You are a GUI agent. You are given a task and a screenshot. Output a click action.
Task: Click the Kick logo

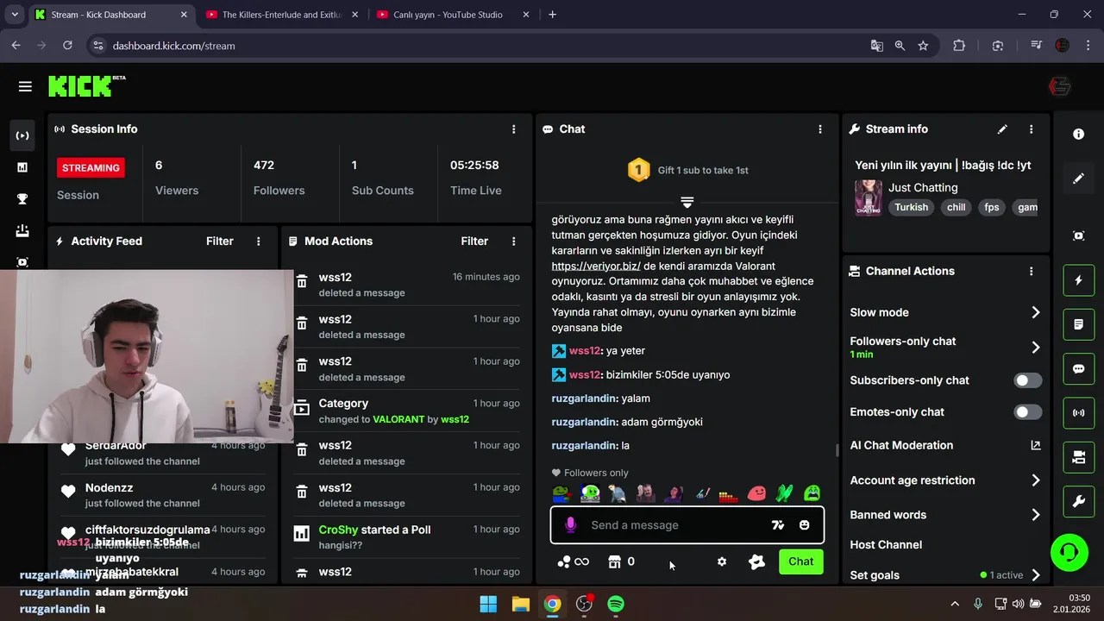[x=86, y=85]
